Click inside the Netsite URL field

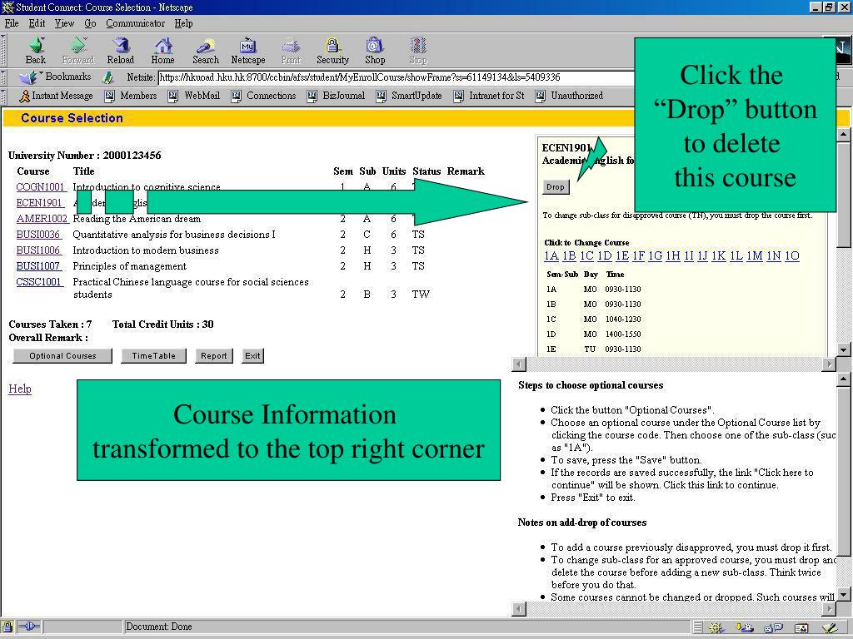pyautogui.click(x=396, y=77)
